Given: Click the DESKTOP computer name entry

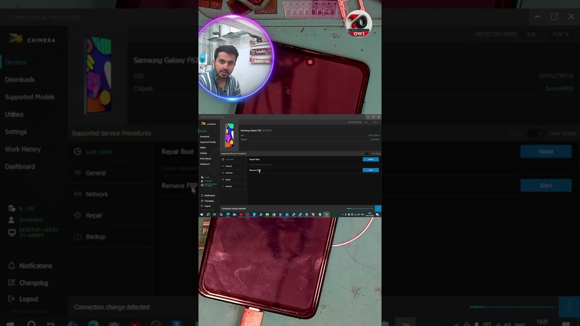Looking at the screenshot, I should (x=211, y=185).
